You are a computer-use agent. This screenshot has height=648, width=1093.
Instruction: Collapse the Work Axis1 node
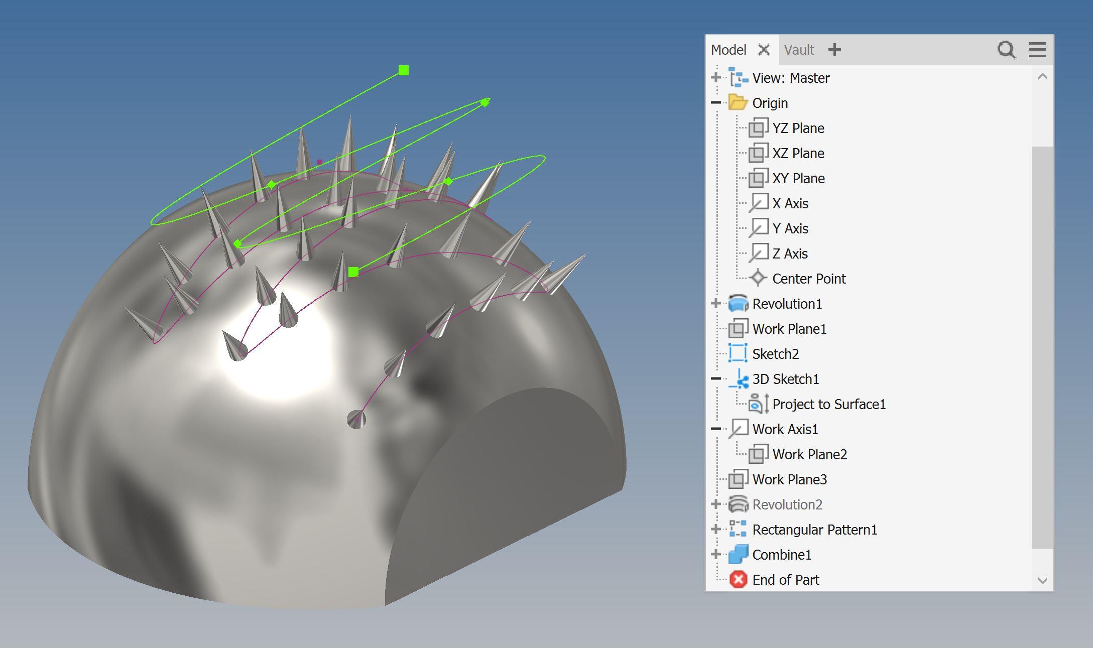[x=715, y=429]
